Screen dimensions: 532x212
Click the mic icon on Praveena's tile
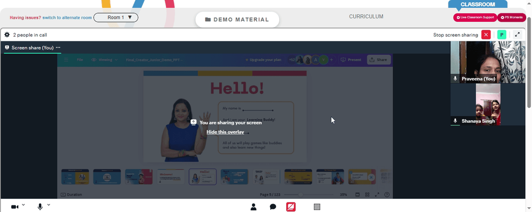tap(455, 78)
